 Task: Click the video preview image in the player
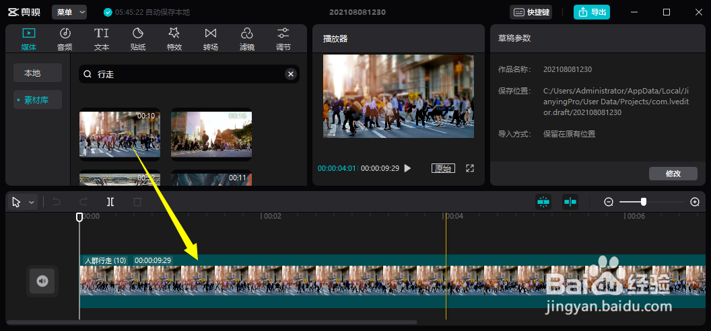tap(398, 96)
